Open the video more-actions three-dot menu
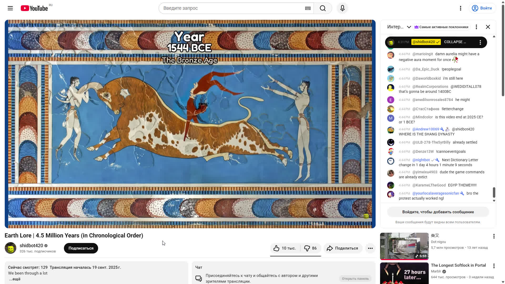This screenshot has width=505, height=284. point(370,248)
